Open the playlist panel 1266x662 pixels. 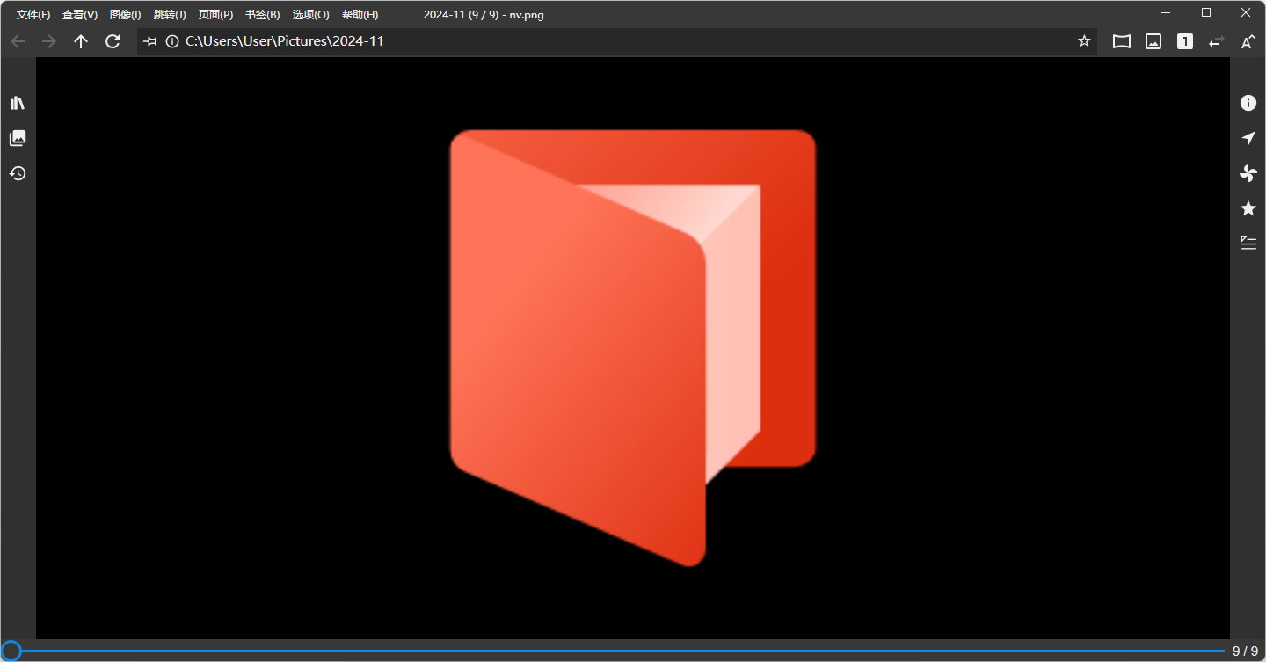coord(1248,244)
